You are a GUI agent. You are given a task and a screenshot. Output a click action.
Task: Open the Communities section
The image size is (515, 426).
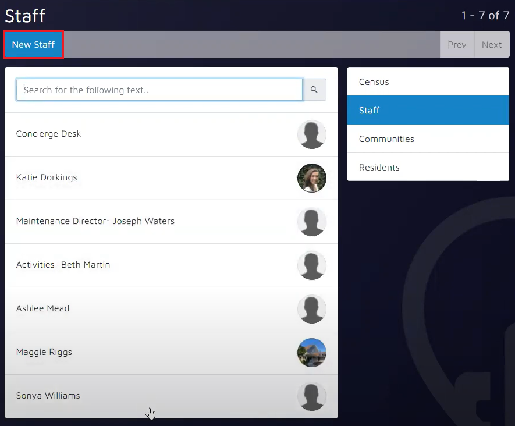pos(428,139)
